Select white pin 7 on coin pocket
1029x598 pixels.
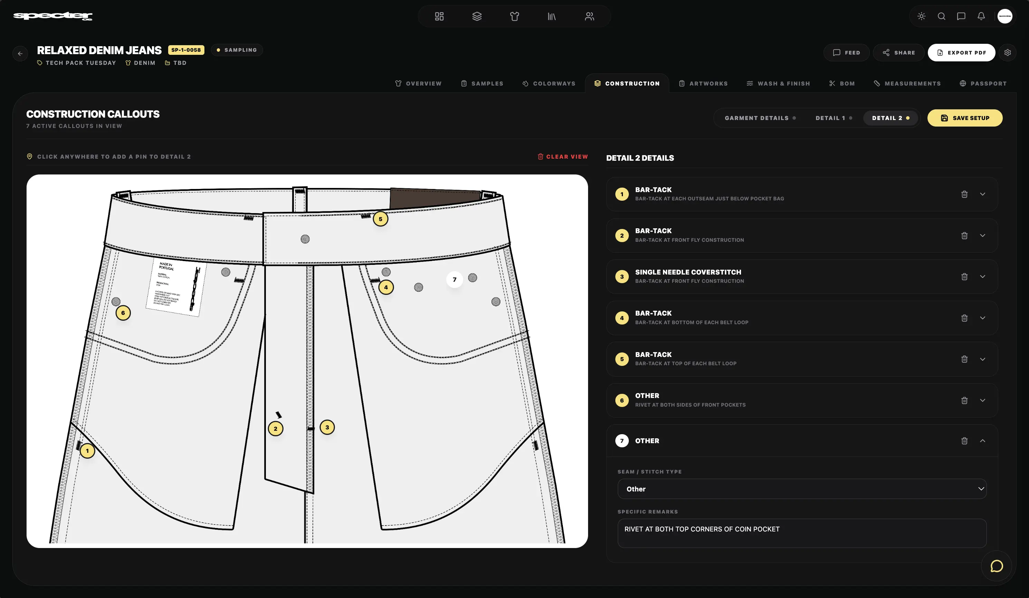tap(454, 279)
